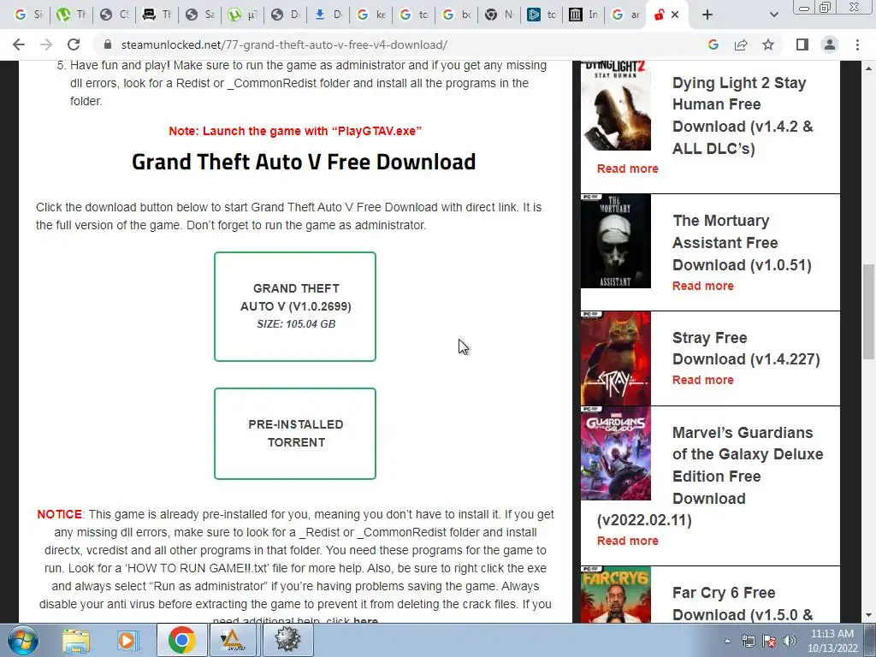Switch to the Internet Archive 'In' tab
Screen dimensions: 876x657
[x=583, y=15]
